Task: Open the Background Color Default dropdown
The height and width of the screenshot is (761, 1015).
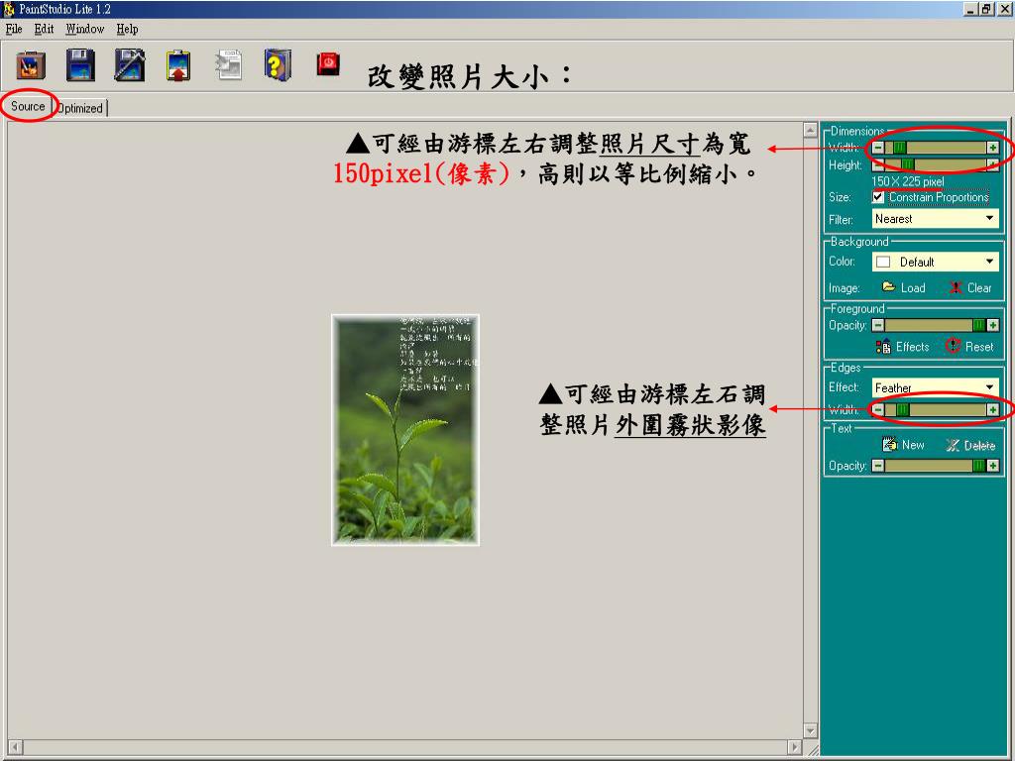Action: click(x=936, y=262)
